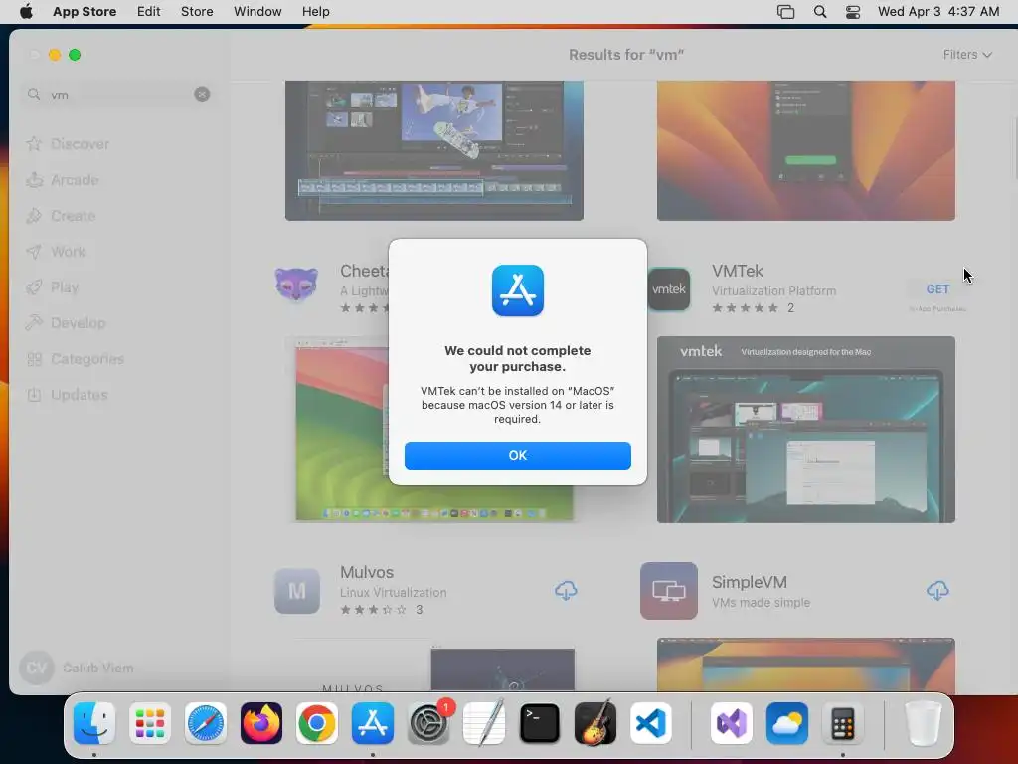Open the Window menu
The image size is (1018, 764).
coord(257,12)
